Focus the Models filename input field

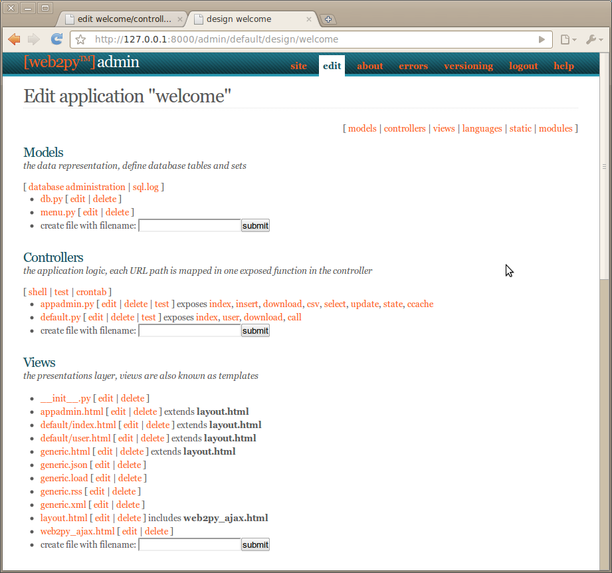[x=189, y=225]
